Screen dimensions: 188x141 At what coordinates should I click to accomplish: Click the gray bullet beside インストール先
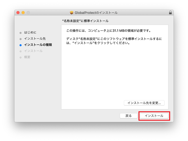click(x=21, y=38)
